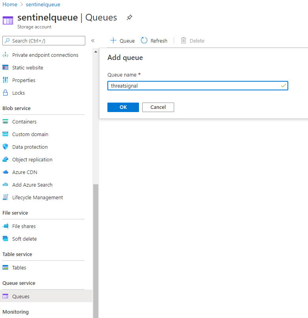
Task: Click the storage account queue icon in header
Action: 8,21
